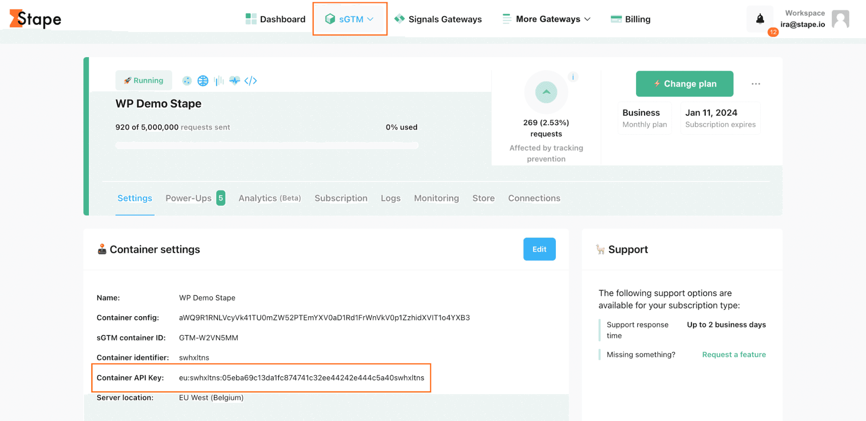Screen dimensions: 866x421
Task: Click Edit in Container settings
Action: 539,249
